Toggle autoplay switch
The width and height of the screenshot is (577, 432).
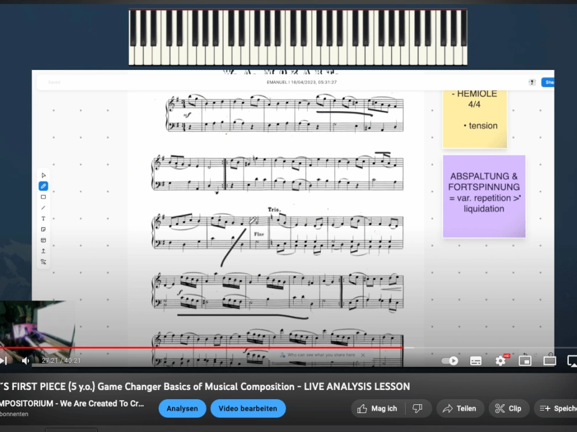coord(450,361)
